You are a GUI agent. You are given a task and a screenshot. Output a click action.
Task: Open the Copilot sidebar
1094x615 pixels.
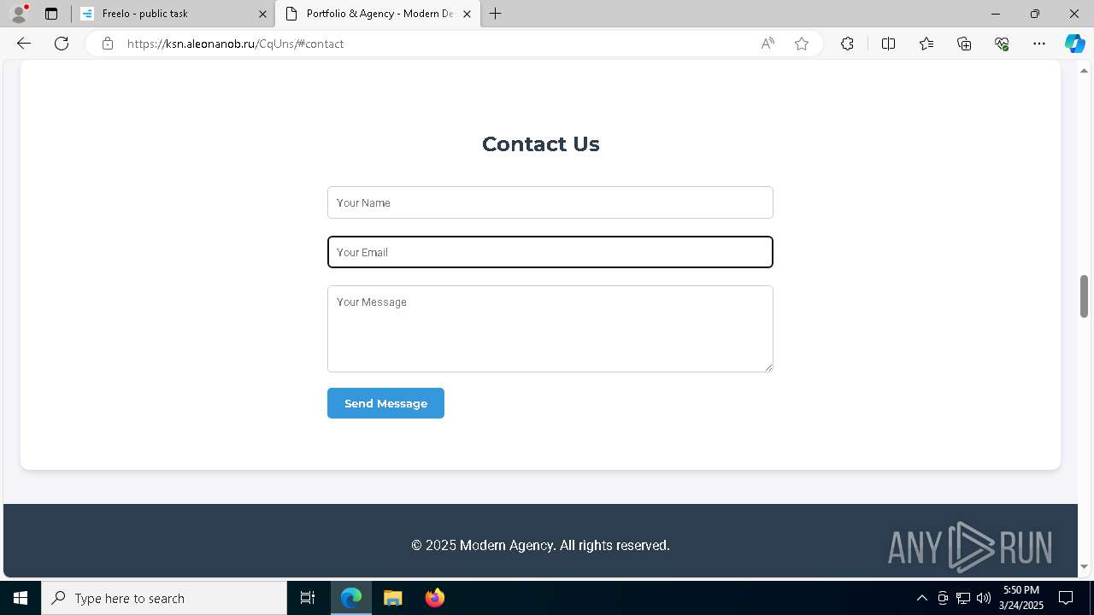pyautogui.click(x=1074, y=44)
